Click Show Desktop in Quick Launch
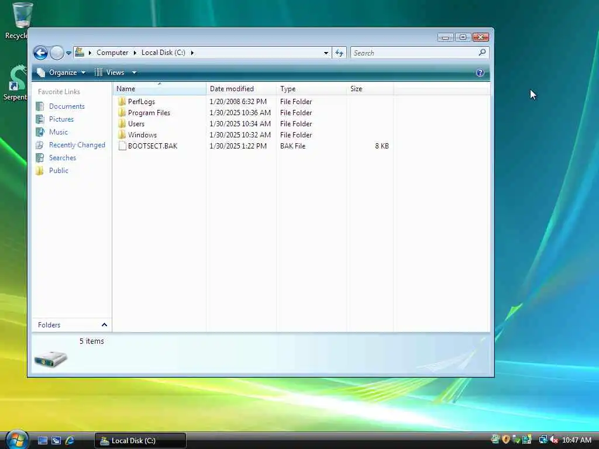Viewport: 599px width, 449px height. pos(42,441)
